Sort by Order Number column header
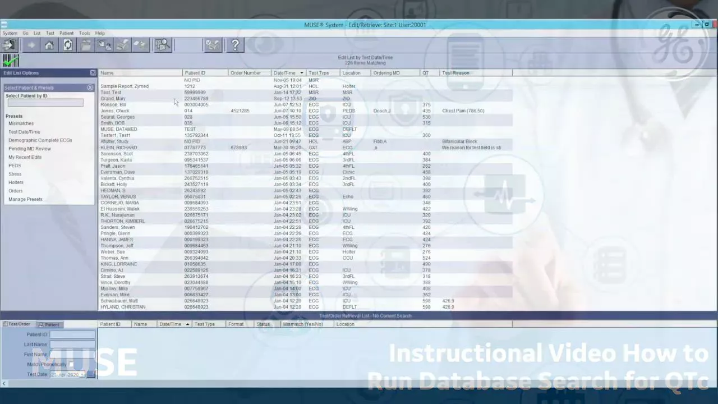This screenshot has width=718, height=404. [x=250, y=73]
